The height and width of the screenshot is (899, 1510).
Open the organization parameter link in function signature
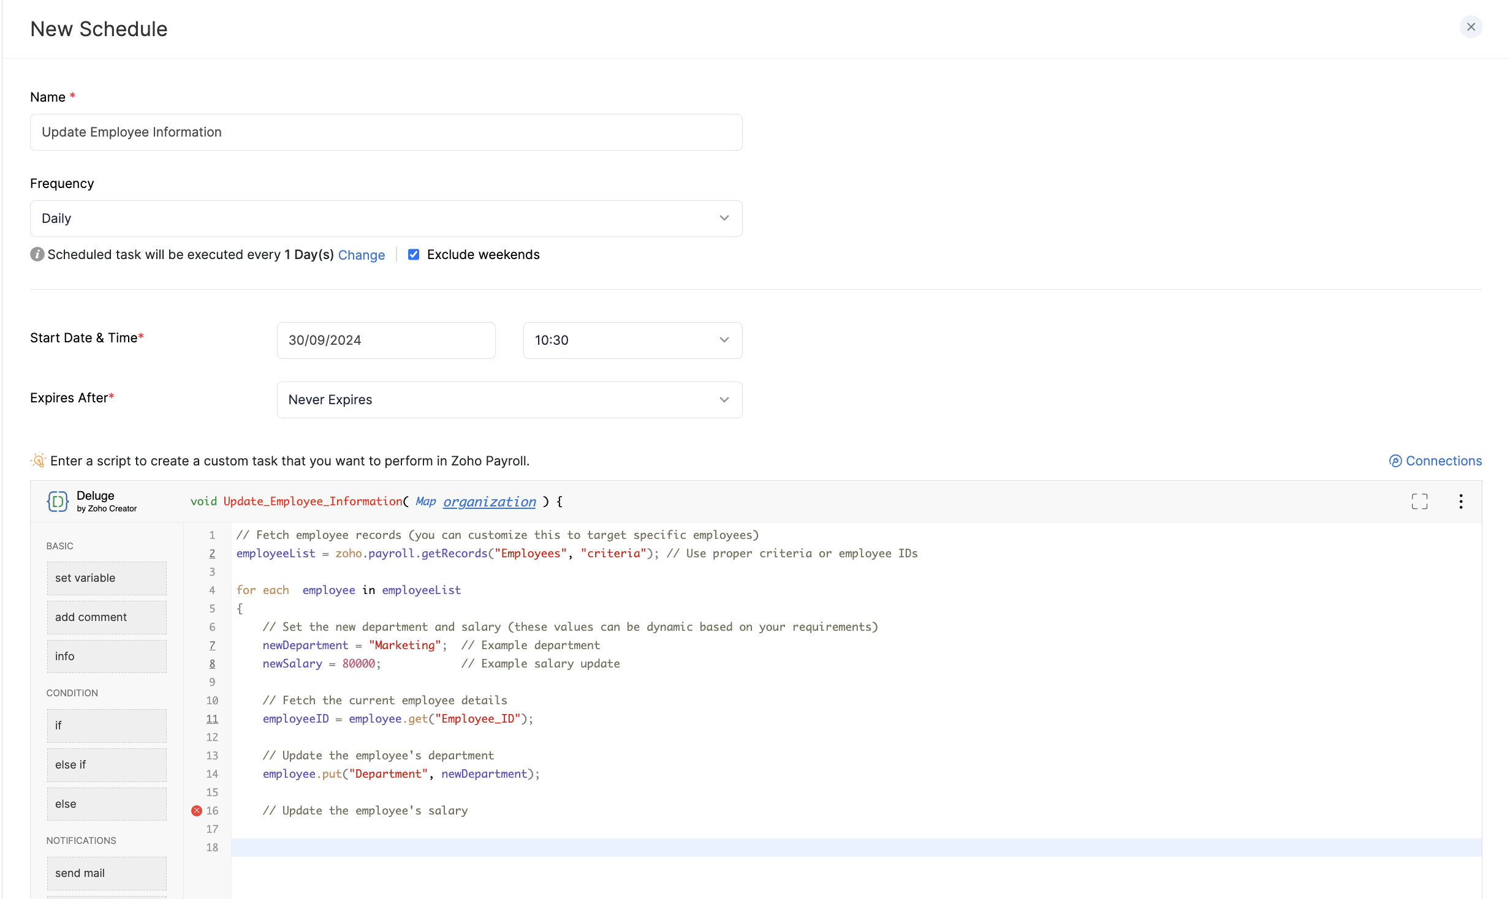(489, 501)
